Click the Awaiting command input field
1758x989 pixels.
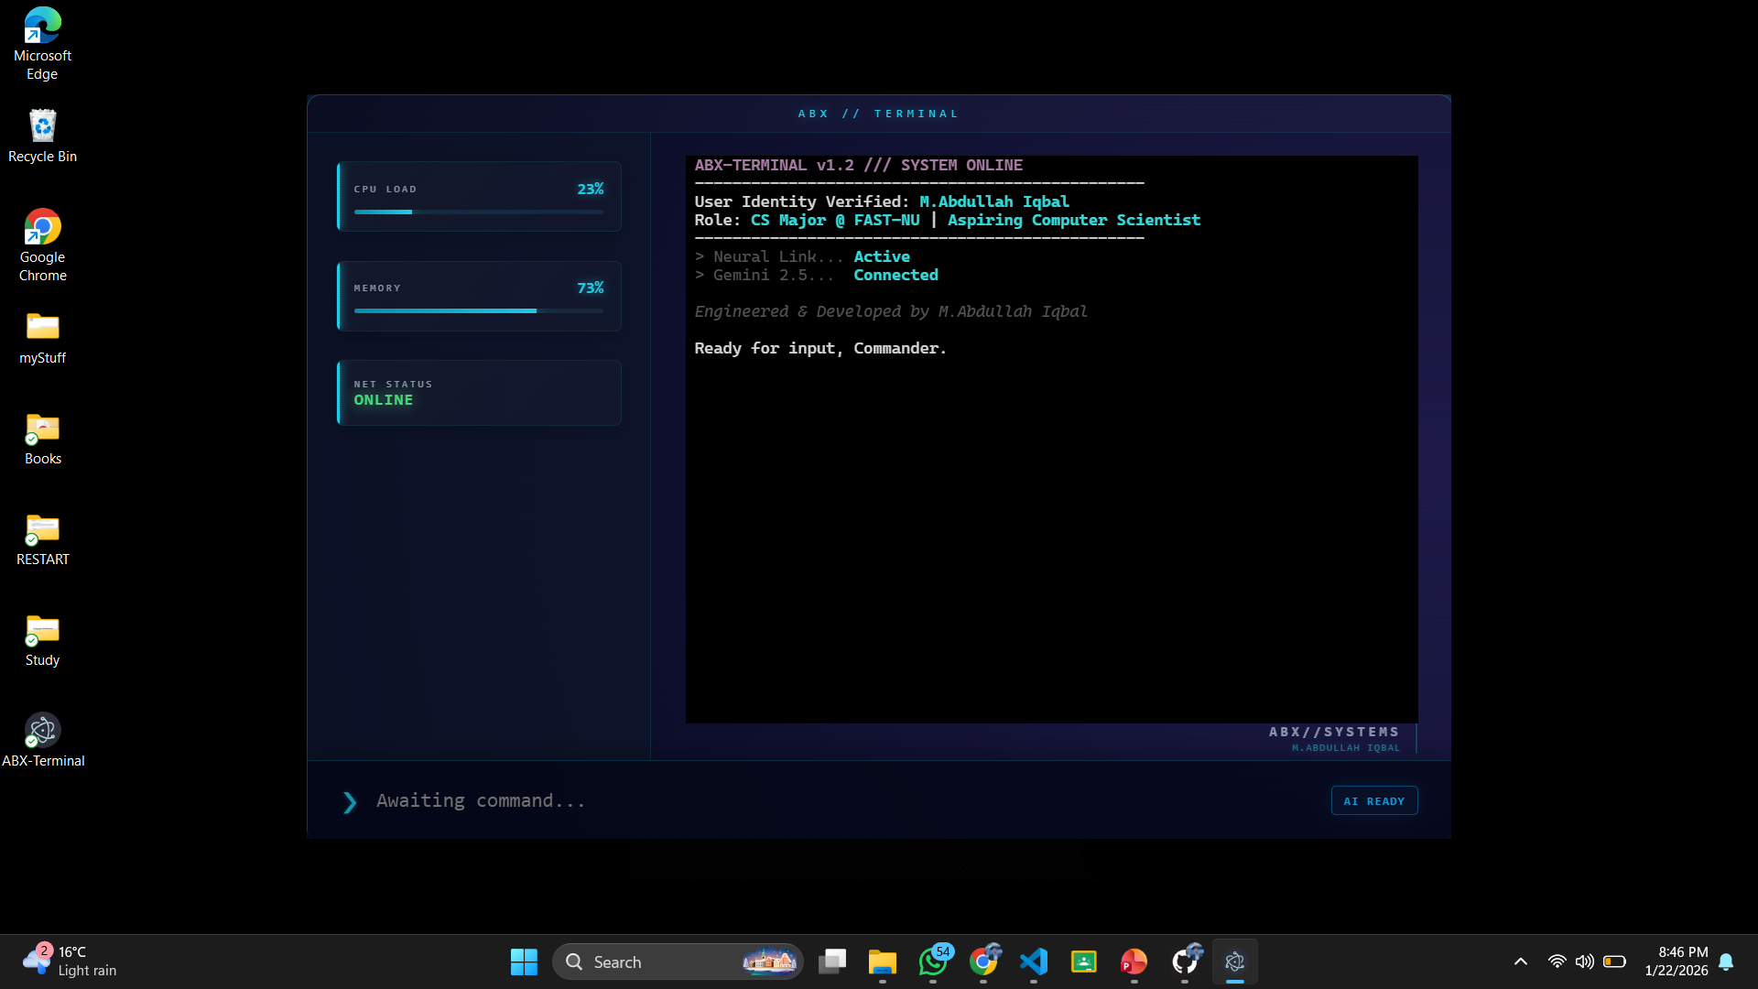click(641, 800)
